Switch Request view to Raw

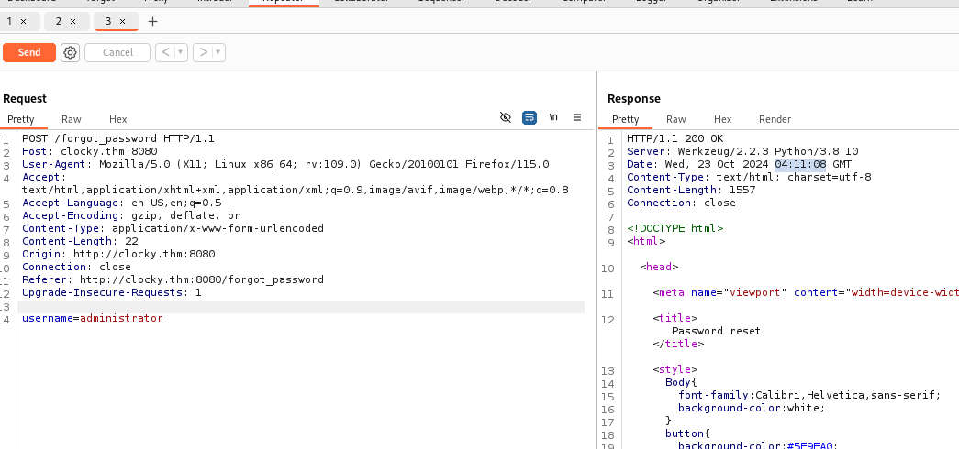click(72, 119)
